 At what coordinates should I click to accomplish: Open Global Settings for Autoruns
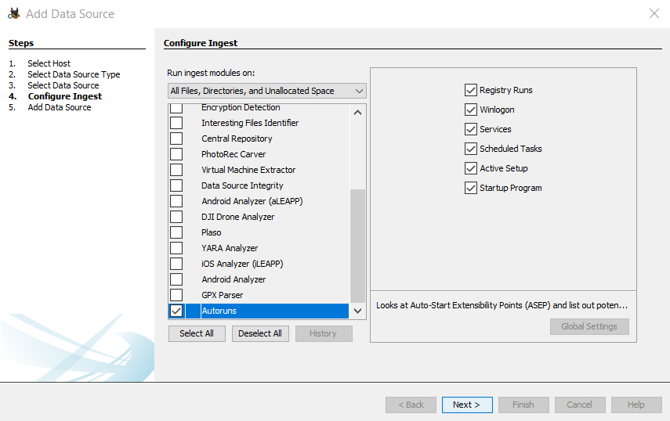(x=589, y=326)
